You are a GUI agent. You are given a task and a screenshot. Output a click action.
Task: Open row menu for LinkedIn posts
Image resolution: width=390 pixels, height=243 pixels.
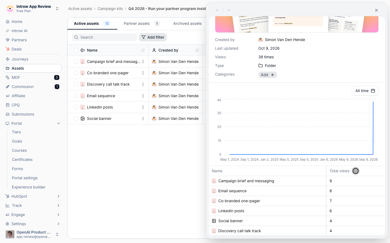[143, 107]
